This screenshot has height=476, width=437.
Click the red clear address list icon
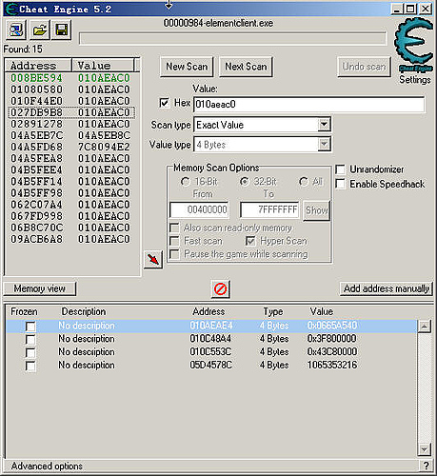point(221,289)
